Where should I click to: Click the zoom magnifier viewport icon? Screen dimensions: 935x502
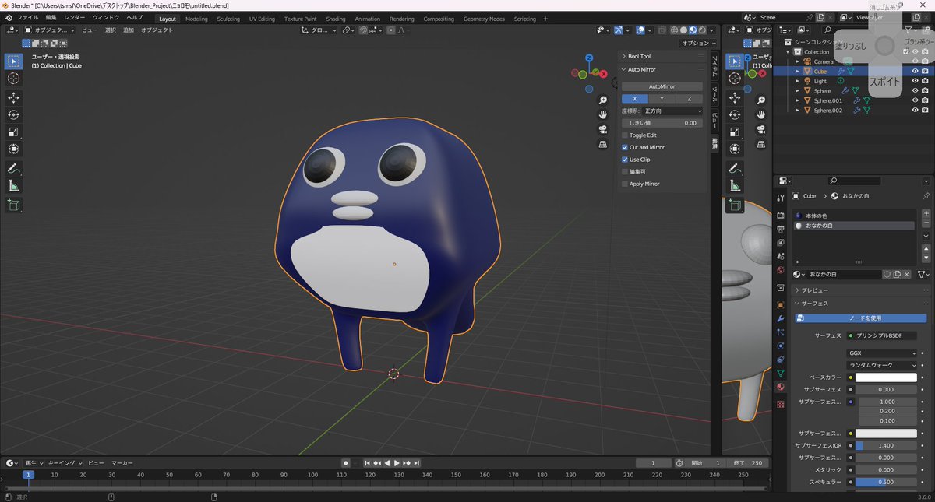click(603, 100)
